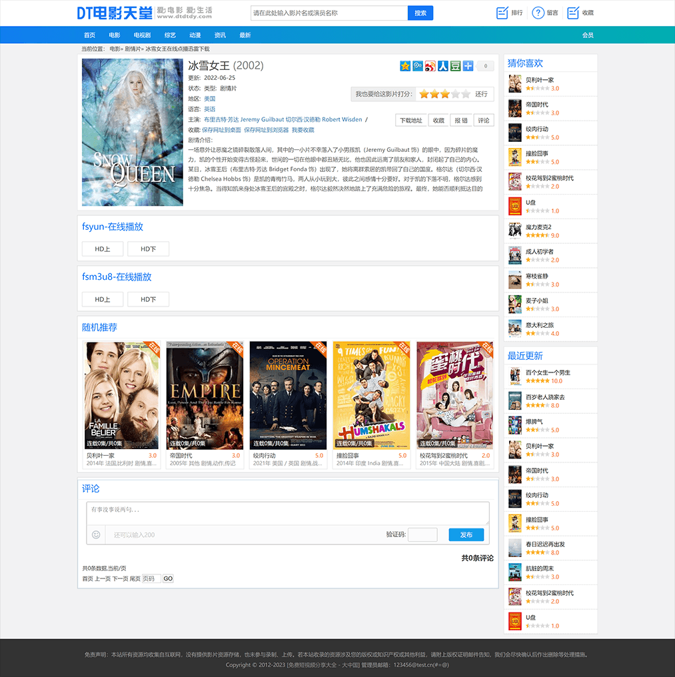
Task: Click the green Douban share icon
Action: point(456,66)
